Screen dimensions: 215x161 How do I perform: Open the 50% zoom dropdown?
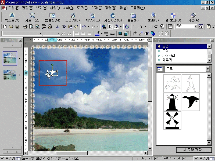click(196, 26)
